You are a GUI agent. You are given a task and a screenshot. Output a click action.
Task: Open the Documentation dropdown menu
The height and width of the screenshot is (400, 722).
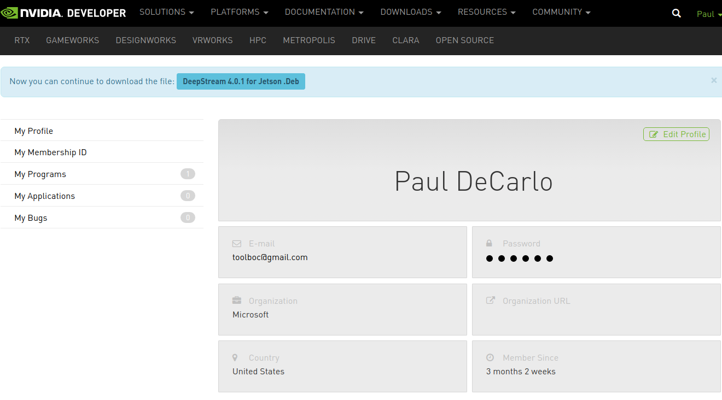(x=324, y=12)
